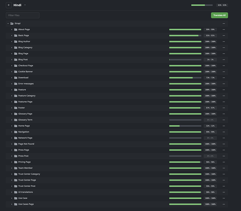Click the overall 63% progress badge
Viewport: 241px width, 211px height.
[x=222, y=5]
